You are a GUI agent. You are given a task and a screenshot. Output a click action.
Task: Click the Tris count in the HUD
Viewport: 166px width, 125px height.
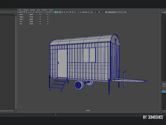[31, 22]
